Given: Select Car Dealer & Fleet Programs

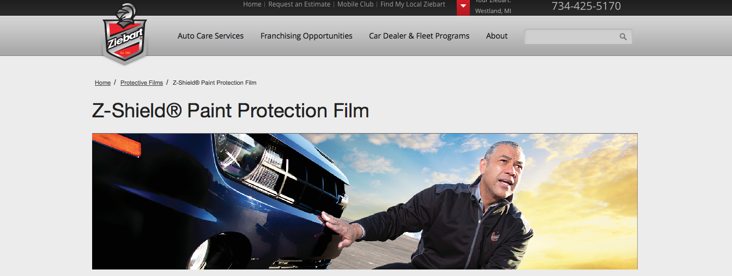Looking at the screenshot, I should (x=419, y=36).
